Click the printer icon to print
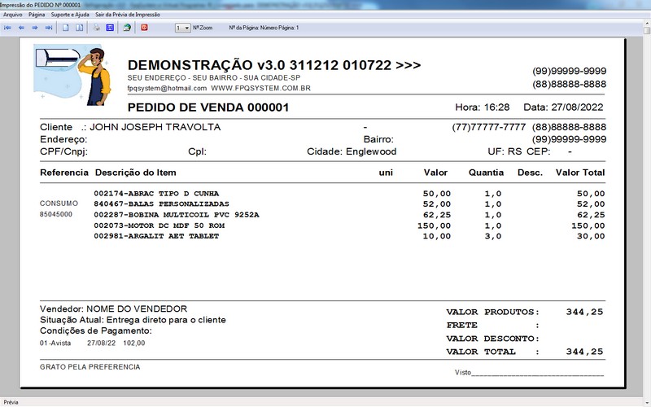651x407 pixels. 97,28
